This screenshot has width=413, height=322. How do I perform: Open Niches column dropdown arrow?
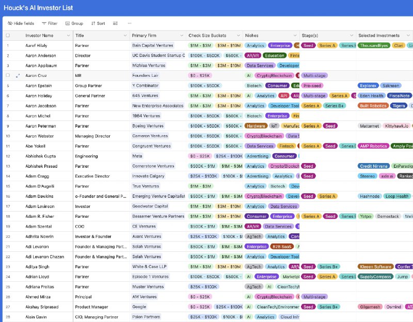pyautogui.click(x=295, y=35)
